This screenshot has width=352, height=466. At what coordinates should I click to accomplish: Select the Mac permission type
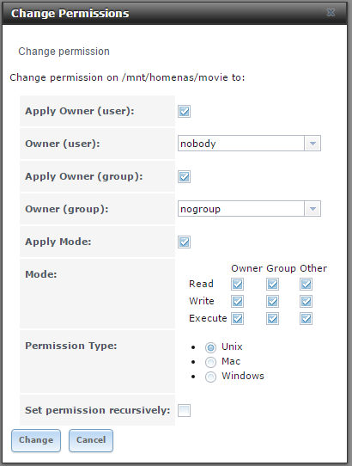point(210,362)
